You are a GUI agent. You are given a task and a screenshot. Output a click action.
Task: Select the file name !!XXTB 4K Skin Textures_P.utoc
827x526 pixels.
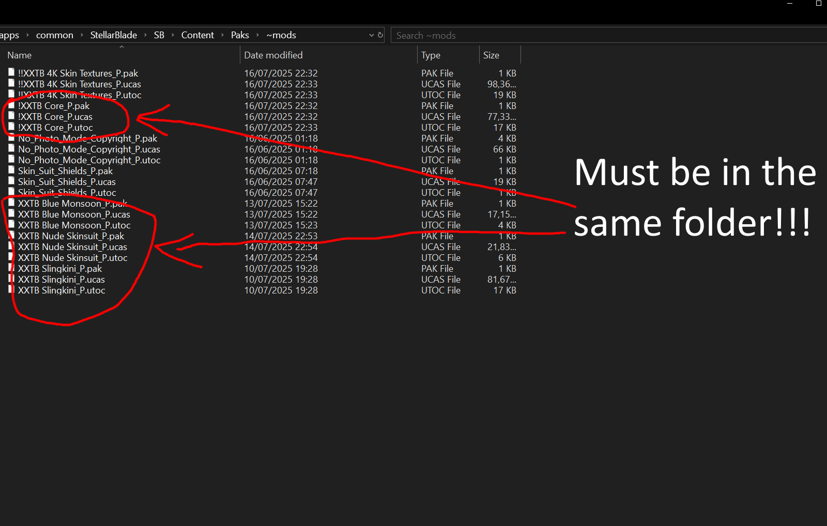click(x=80, y=95)
